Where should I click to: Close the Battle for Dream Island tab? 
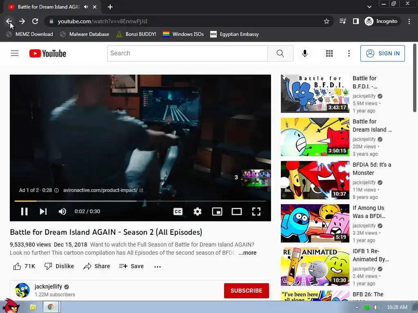click(x=95, y=7)
